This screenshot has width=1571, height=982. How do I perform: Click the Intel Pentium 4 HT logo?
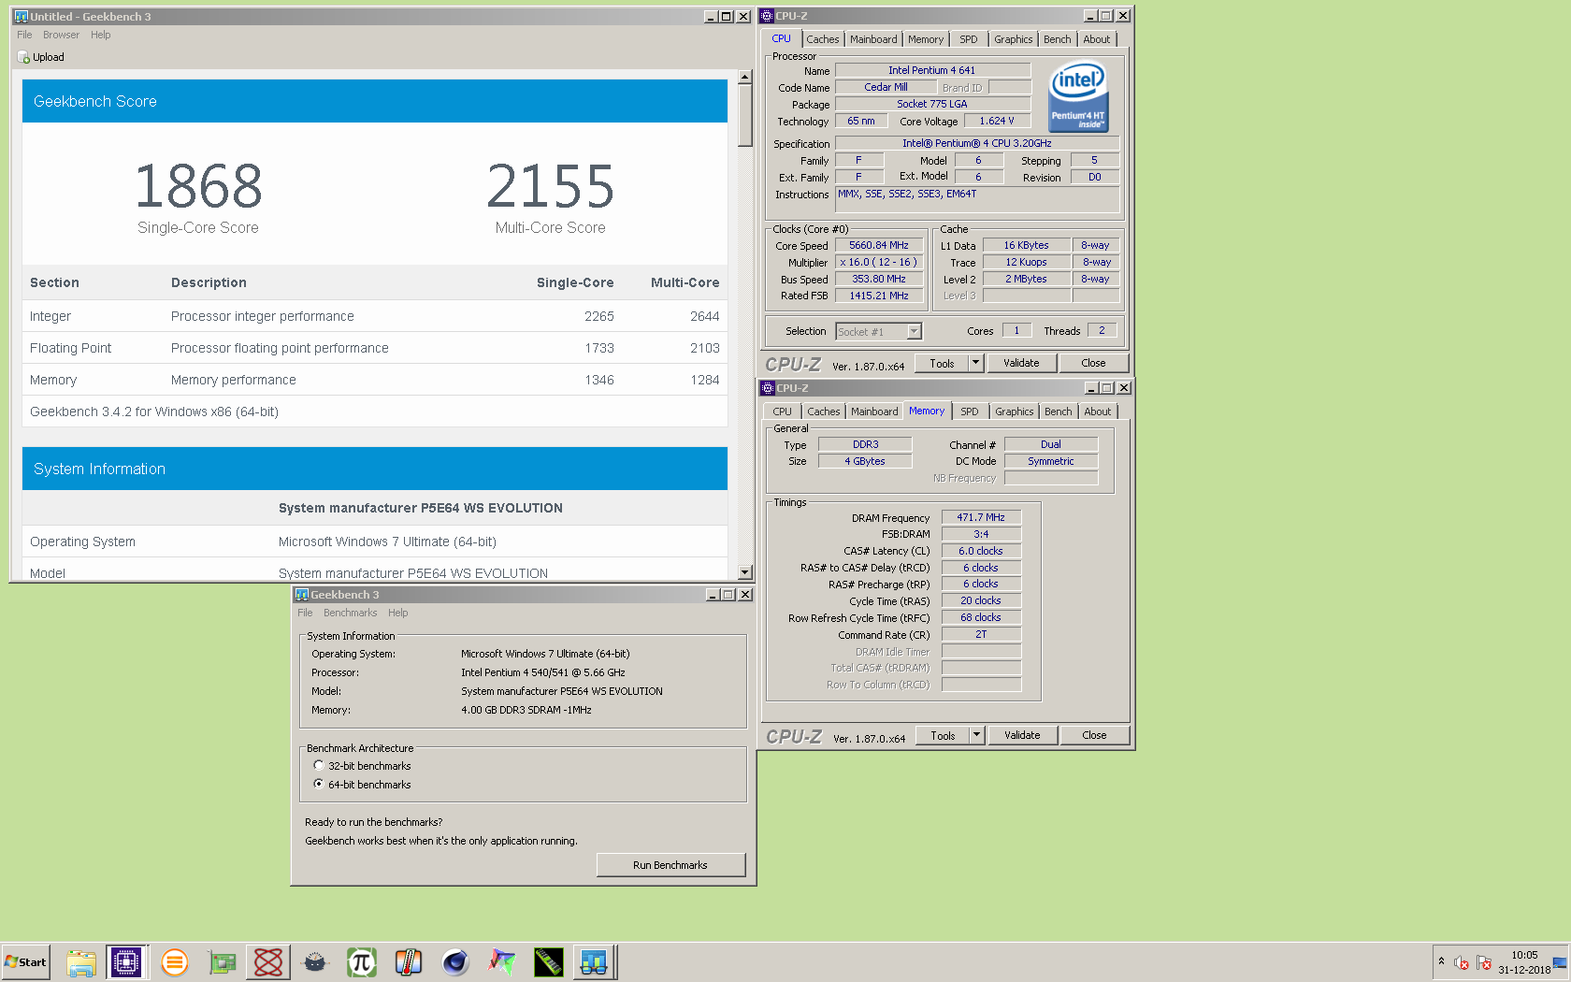click(1079, 96)
